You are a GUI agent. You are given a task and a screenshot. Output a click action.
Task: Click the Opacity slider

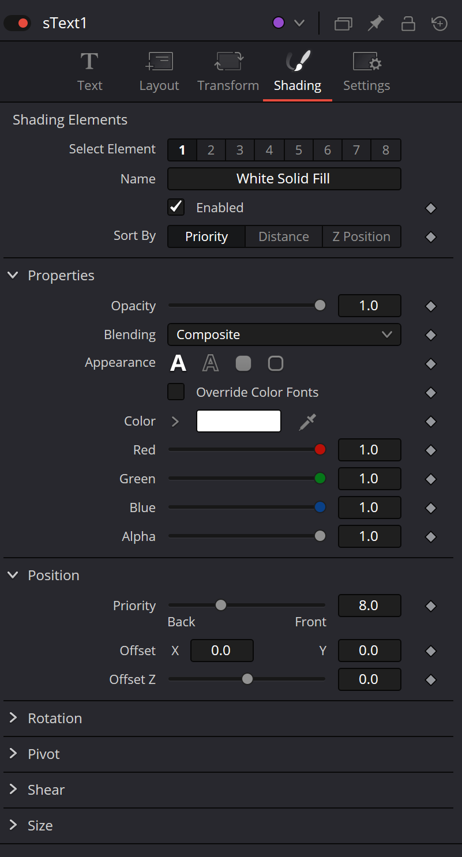[x=247, y=306]
